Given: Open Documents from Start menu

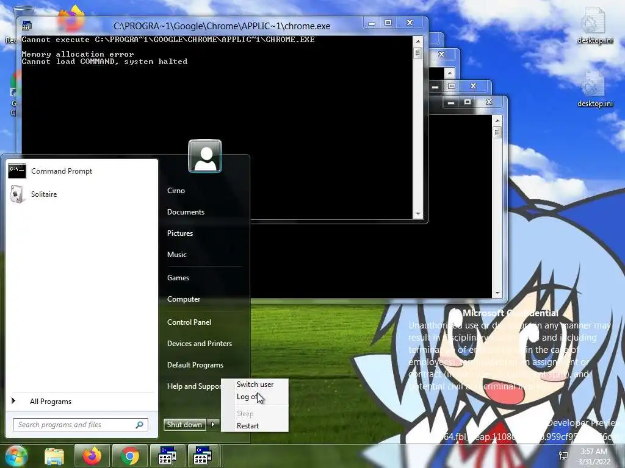Looking at the screenshot, I should coord(186,212).
